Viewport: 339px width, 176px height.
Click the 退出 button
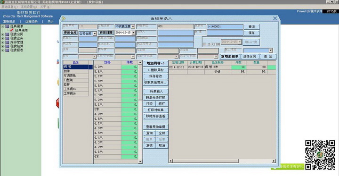point(267,56)
